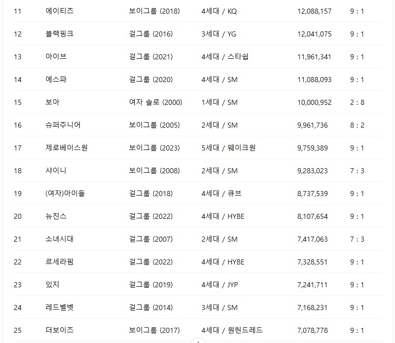Screen dimensions: 395x343
Task: Click the 뉴진스 artist name
Action: click(x=56, y=216)
